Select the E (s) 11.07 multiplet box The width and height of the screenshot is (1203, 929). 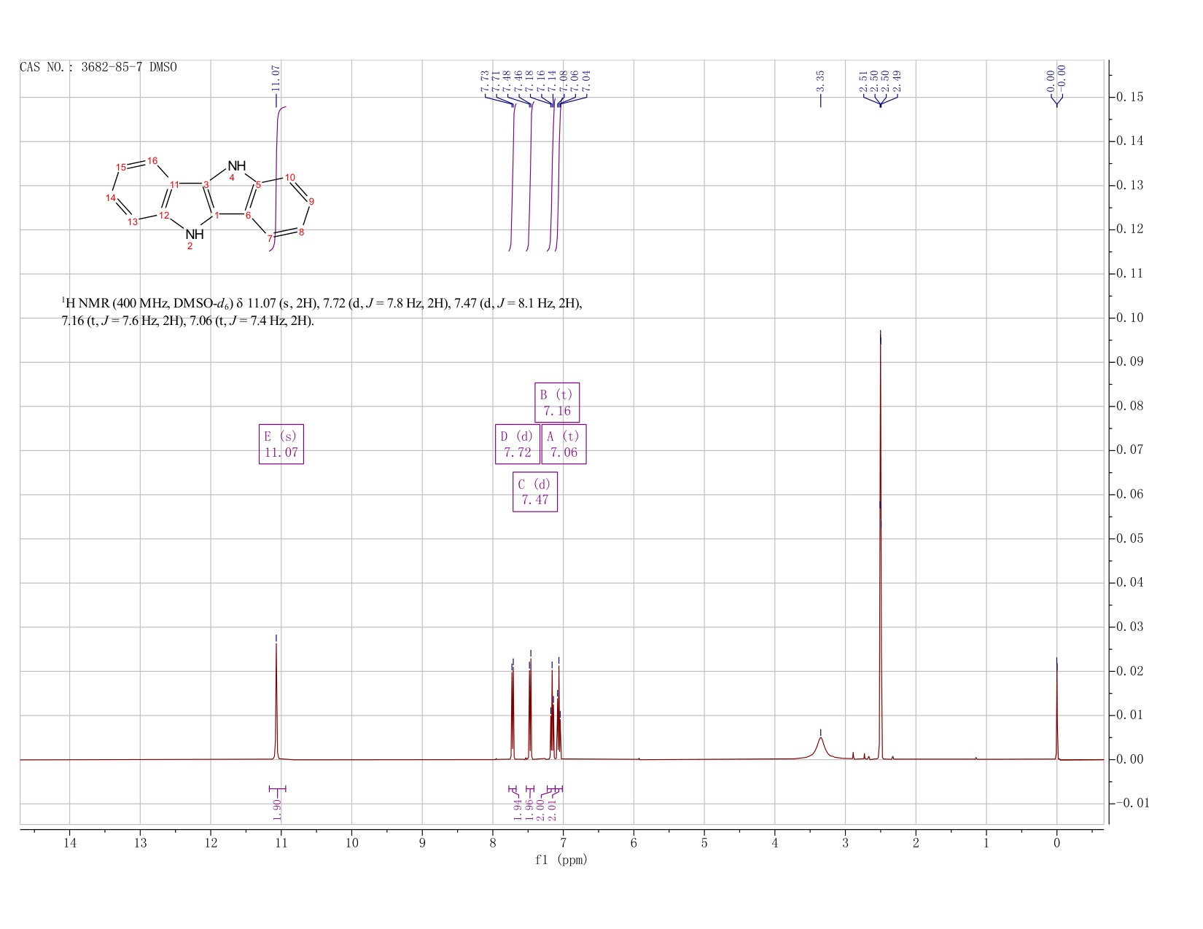point(281,444)
